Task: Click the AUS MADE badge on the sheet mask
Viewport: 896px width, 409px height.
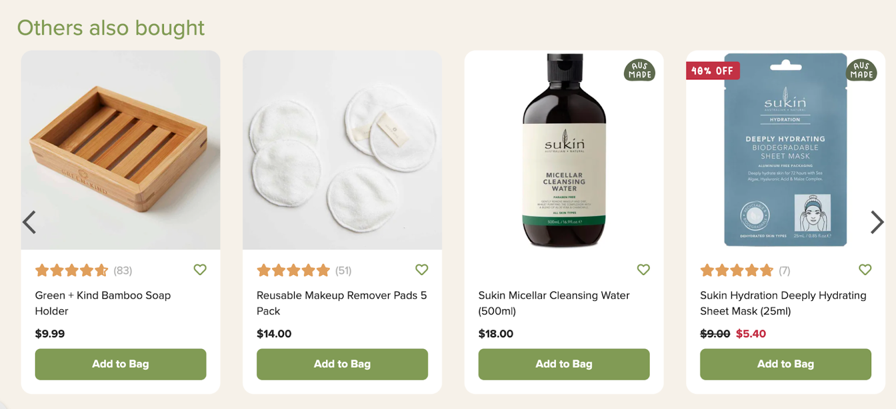Action: [861, 71]
